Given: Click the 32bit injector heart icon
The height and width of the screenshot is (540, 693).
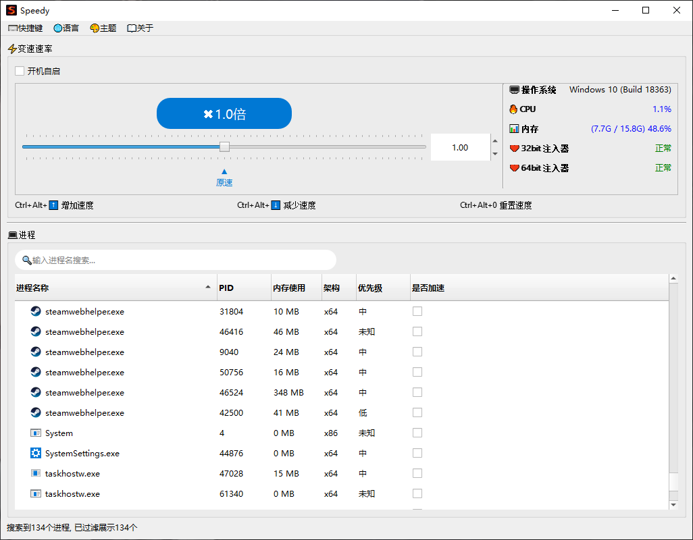Looking at the screenshot, I should coord(514,148).
